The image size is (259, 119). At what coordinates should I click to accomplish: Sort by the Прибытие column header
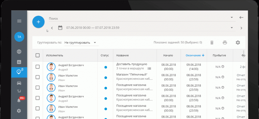(x=219, y=55)
